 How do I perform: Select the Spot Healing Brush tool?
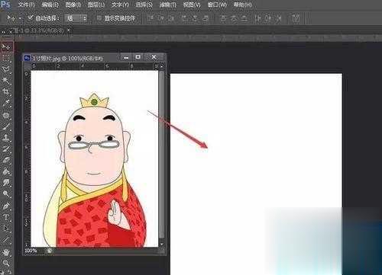[x=6, y=115]
